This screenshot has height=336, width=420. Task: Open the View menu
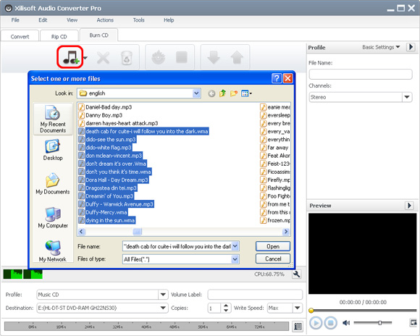coord(72,20)
